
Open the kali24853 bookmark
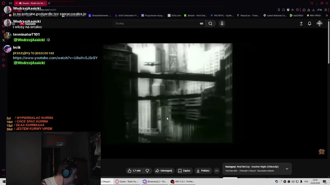tap(296, 15)
